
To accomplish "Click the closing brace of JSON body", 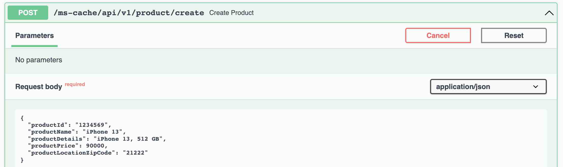I will click(x=22, y=160).
